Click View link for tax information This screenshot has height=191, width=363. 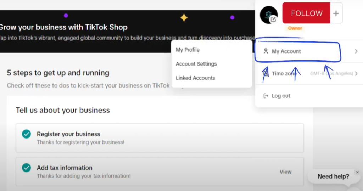285,172
